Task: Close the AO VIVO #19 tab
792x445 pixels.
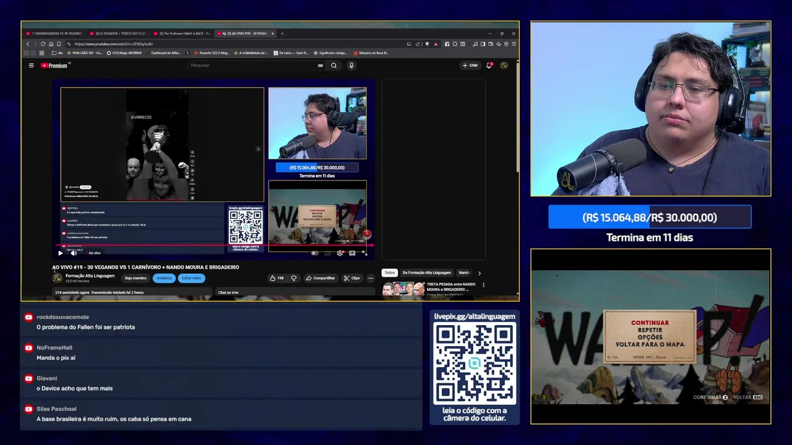Action: point(272,33)
